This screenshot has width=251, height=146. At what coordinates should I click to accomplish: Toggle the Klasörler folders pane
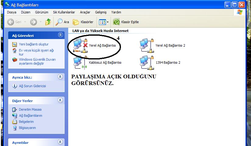coord(83,22)
